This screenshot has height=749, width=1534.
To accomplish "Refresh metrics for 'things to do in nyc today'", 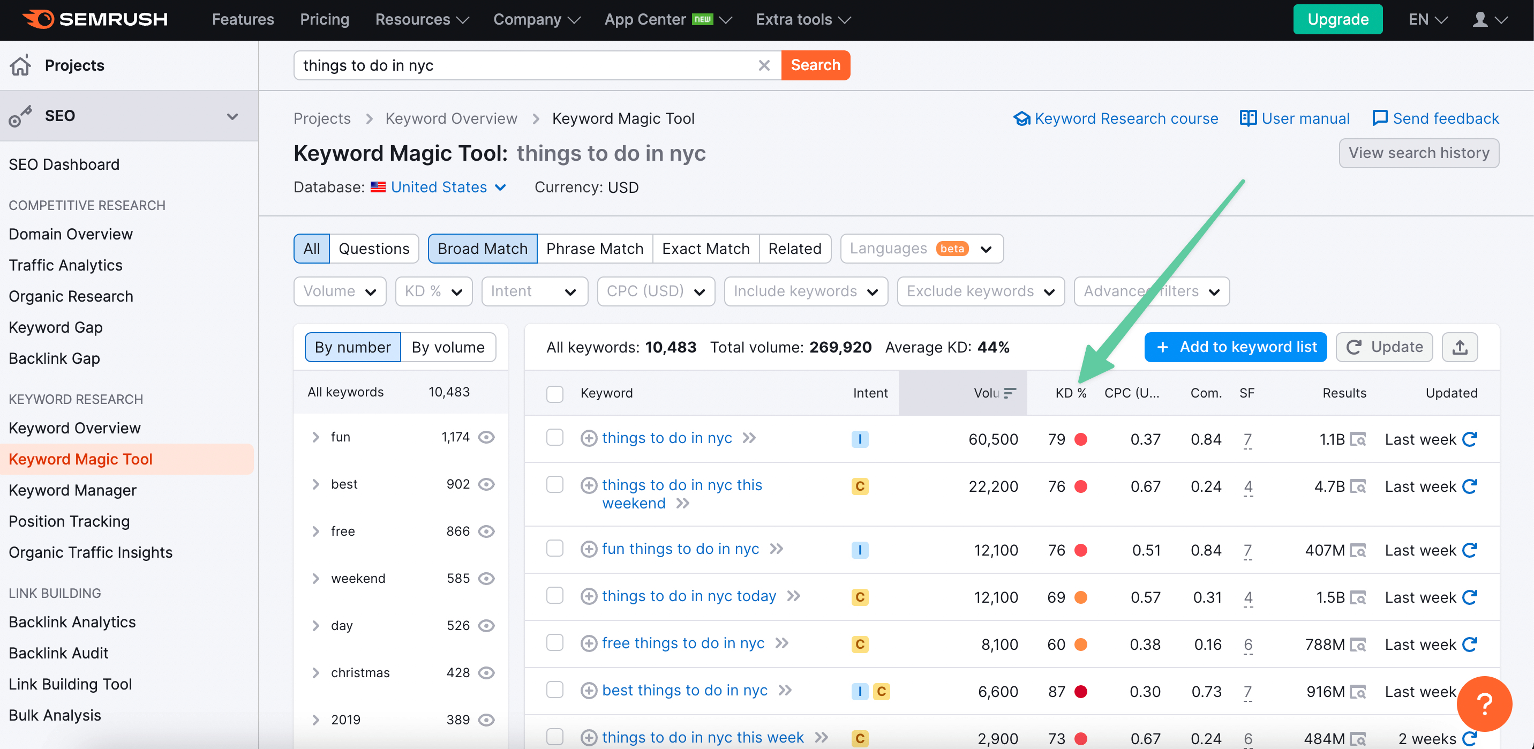I will tap(1470, 597).
